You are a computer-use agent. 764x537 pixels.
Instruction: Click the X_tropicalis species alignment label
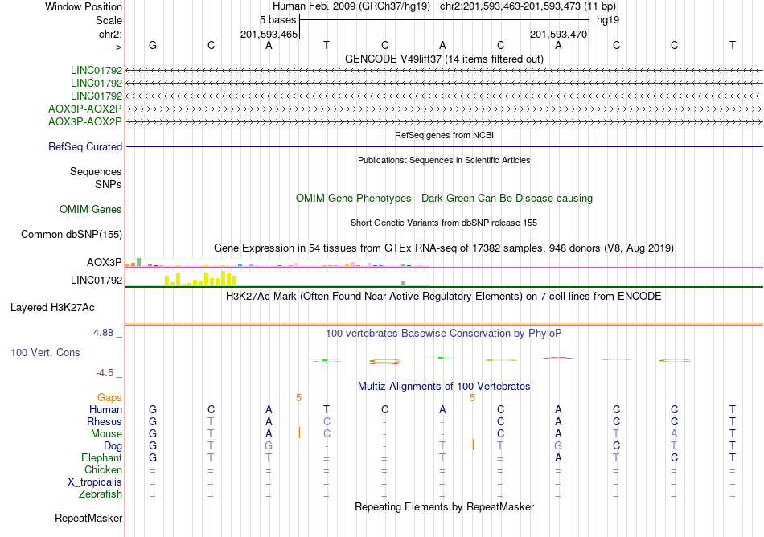click(95, 482)
